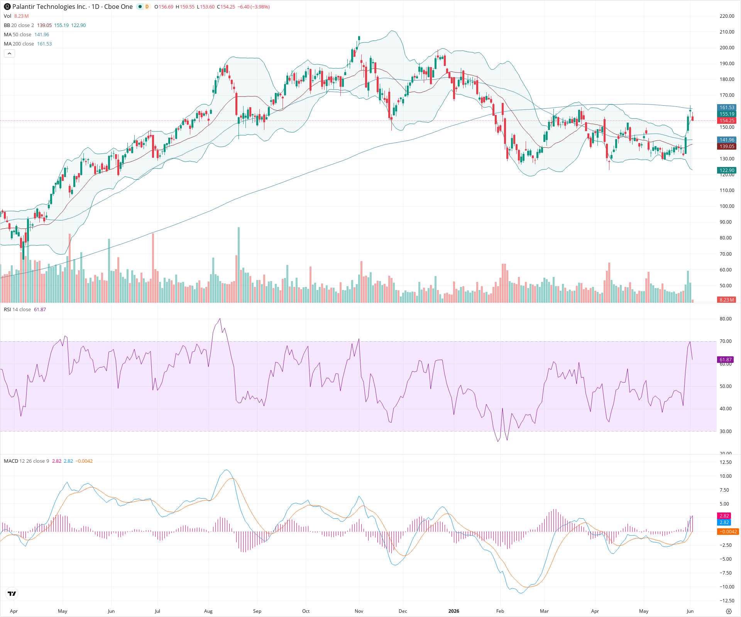The image size is (741, 617).
Task: Click the green market status dot
Action: (140, 7)
